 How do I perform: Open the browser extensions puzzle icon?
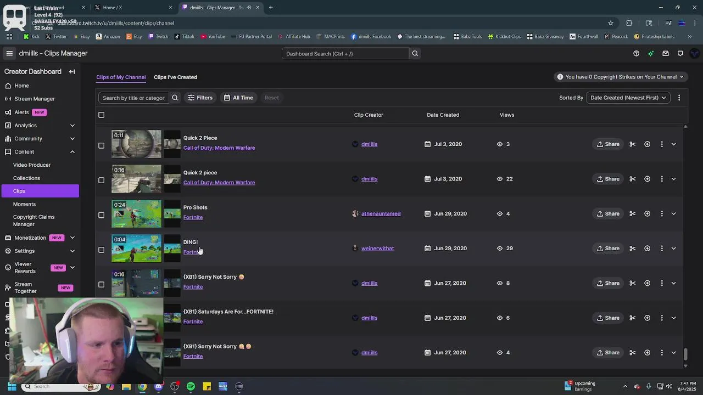click(629, 23)
